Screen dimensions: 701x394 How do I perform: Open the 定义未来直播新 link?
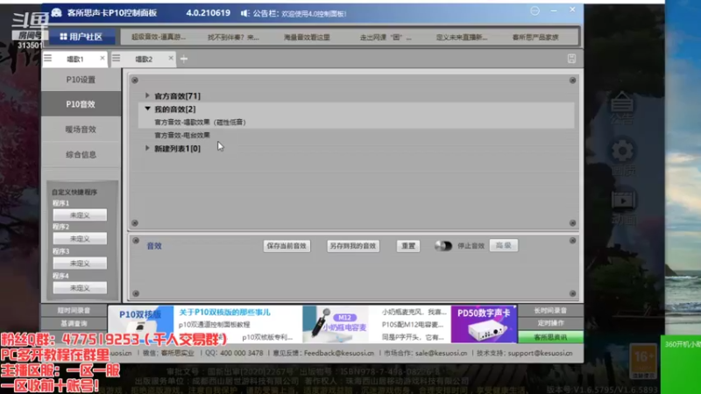(x=462, y=37)
